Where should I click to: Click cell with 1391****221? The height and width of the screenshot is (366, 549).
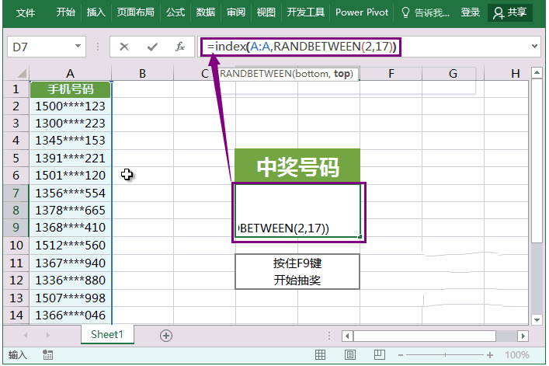point(70,158)
